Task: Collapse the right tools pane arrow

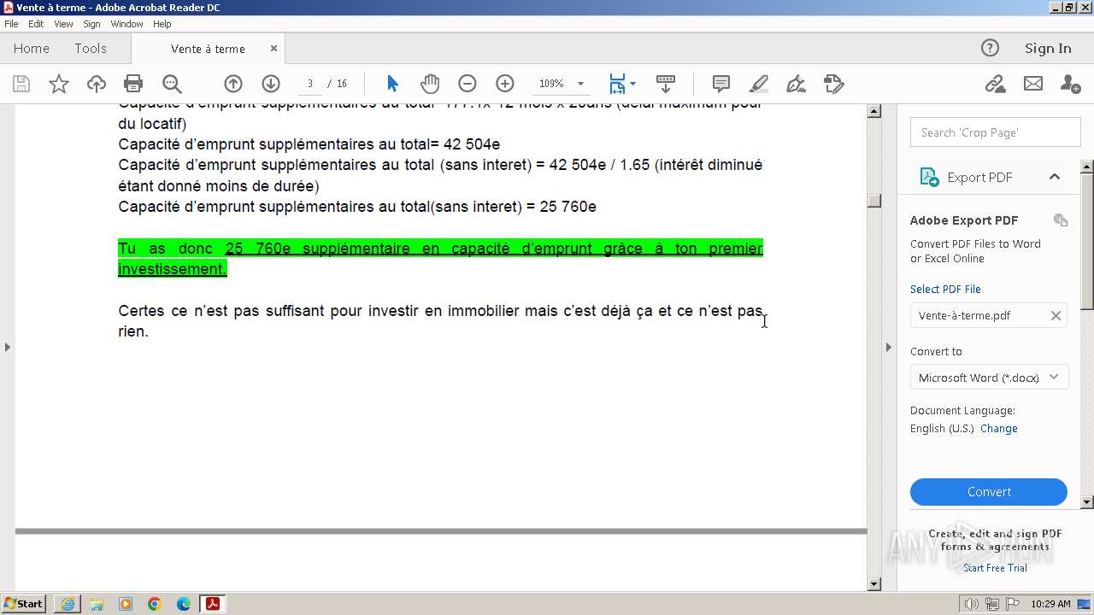Action: tap(888, 347)
